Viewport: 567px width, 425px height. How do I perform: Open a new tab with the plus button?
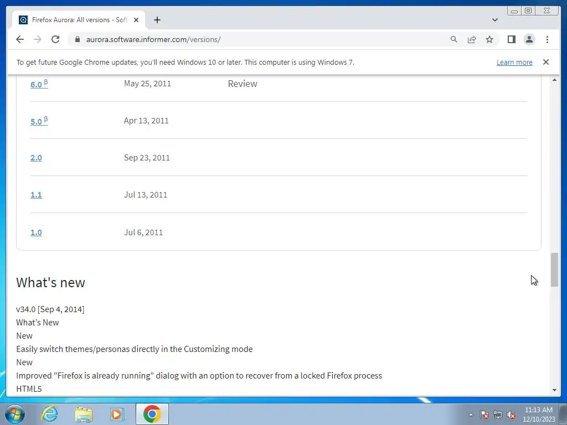[157, 20]
